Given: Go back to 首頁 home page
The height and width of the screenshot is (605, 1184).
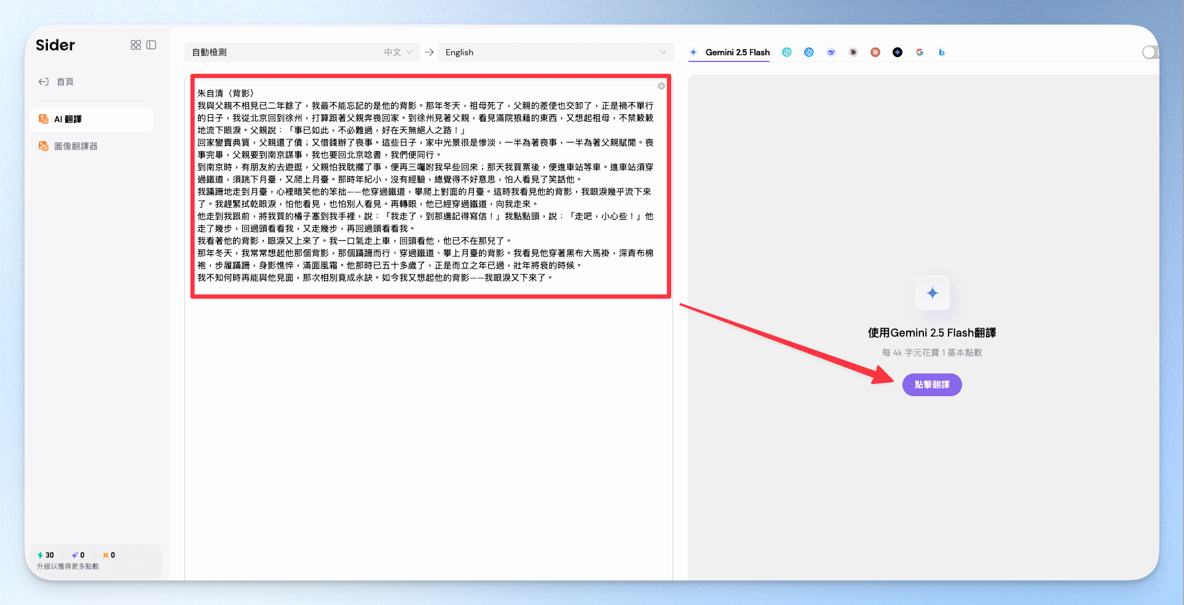Looking at the screenshot, I should 65,82.
